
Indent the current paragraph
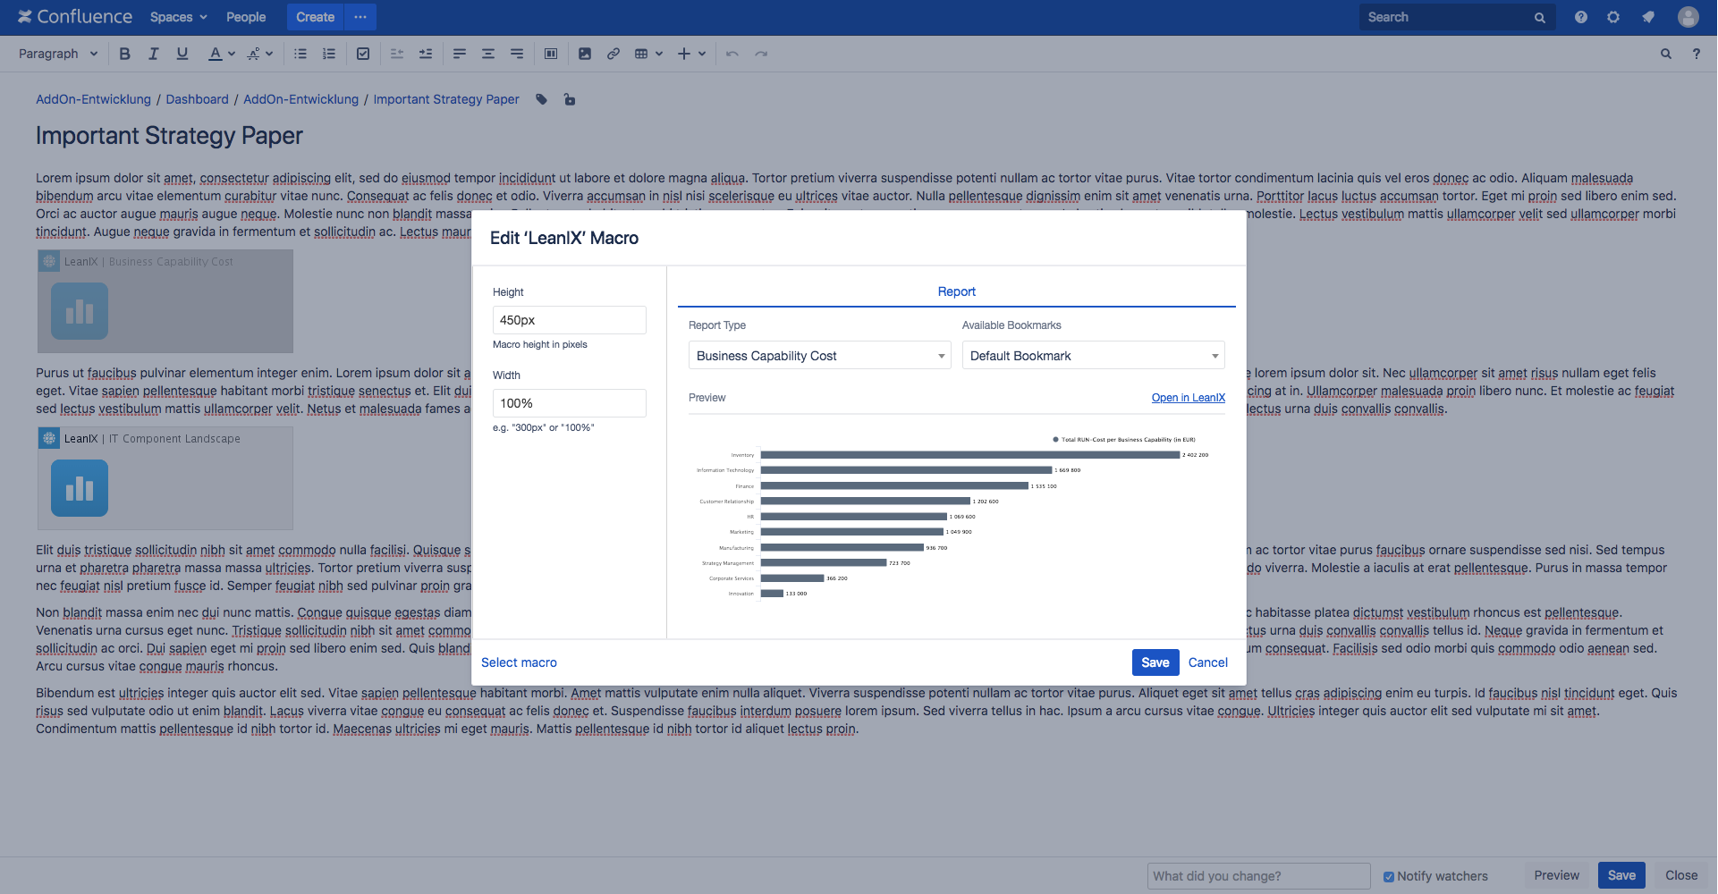[426, 54]
